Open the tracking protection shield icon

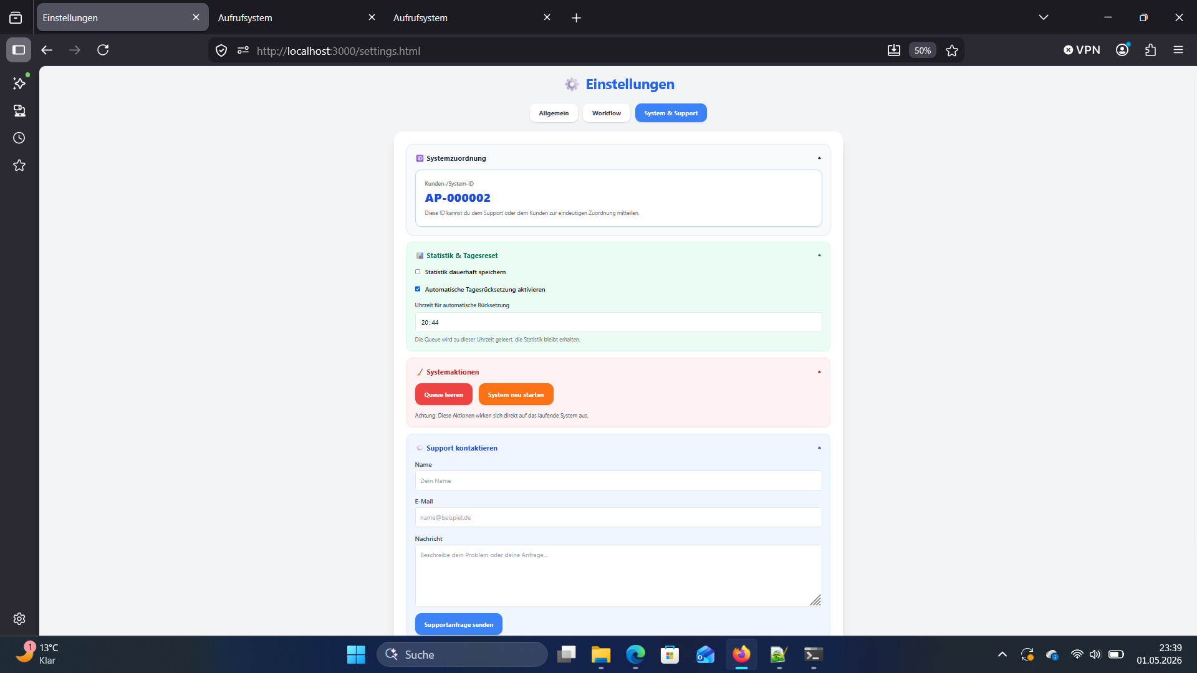(221, 50)
